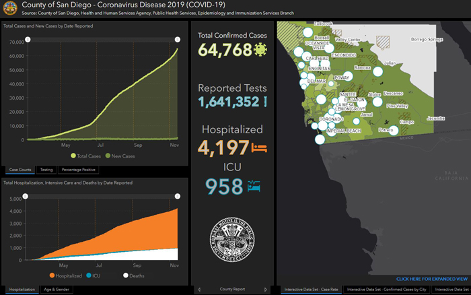
Task: Click the CORONADO map label
Action: point(331,119)
